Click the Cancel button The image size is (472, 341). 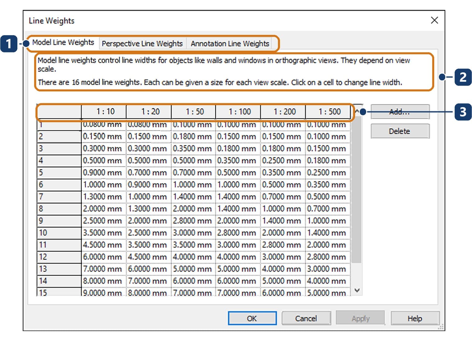[x=306, y=318]
